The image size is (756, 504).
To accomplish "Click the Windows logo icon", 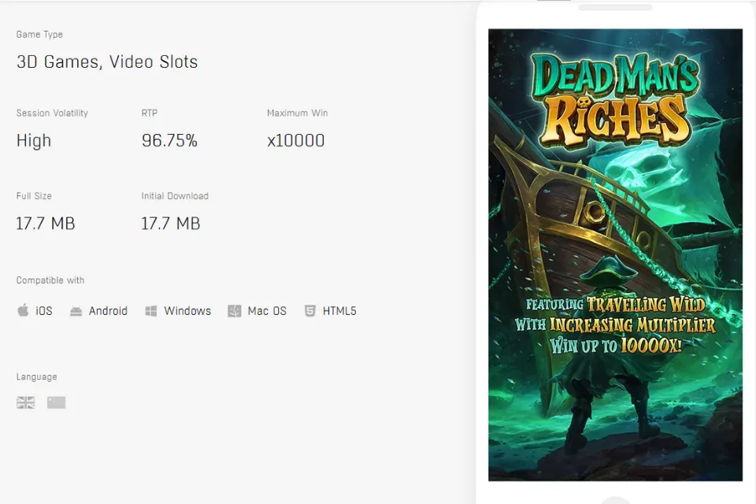I will tap(151, 311).
